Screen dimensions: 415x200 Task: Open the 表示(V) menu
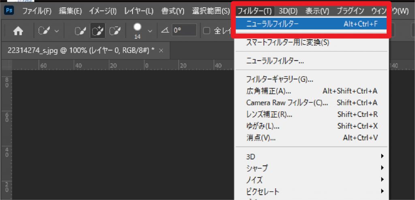pos(317,11)
